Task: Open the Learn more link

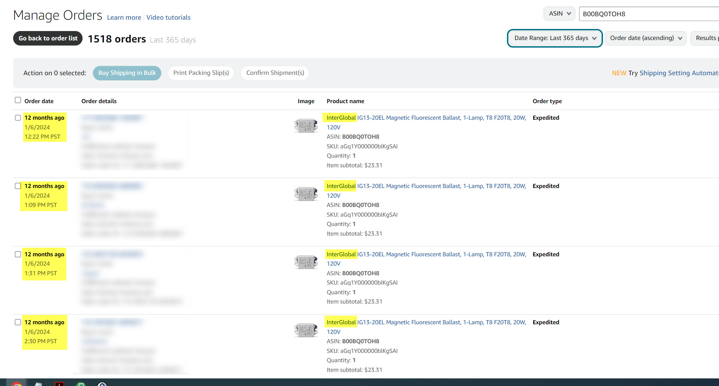Action: pyautogui.click(x=124, y=17)
